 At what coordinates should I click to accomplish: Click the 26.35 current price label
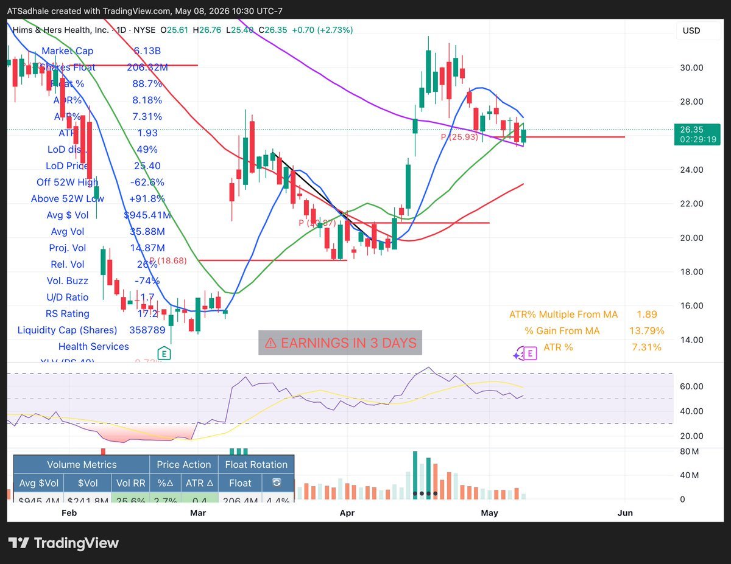[696, 129]
